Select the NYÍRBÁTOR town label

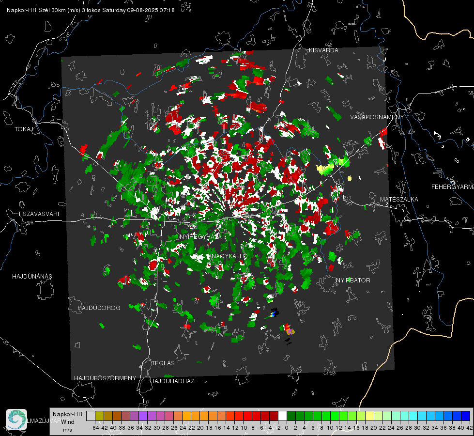353,280
